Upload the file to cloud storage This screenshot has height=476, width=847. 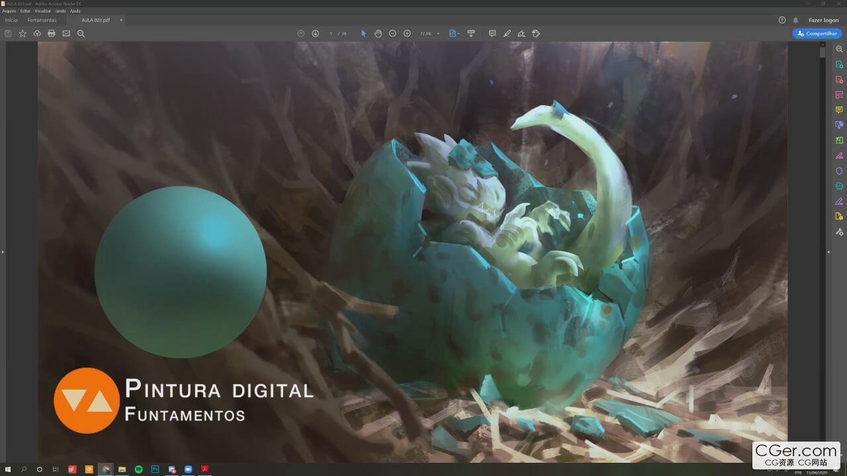(x=37, y=34)
